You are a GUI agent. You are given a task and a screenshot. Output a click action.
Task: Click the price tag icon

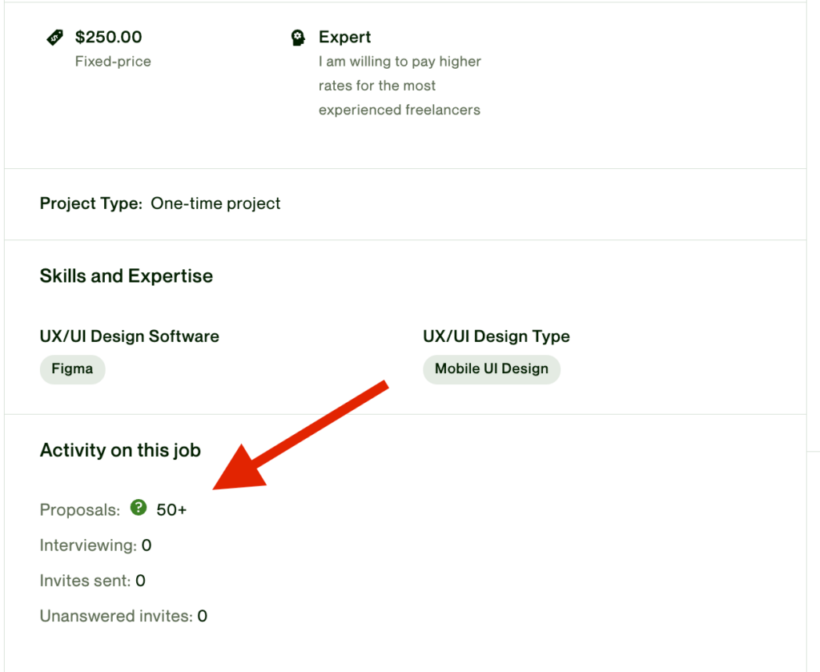pos(54,38)
